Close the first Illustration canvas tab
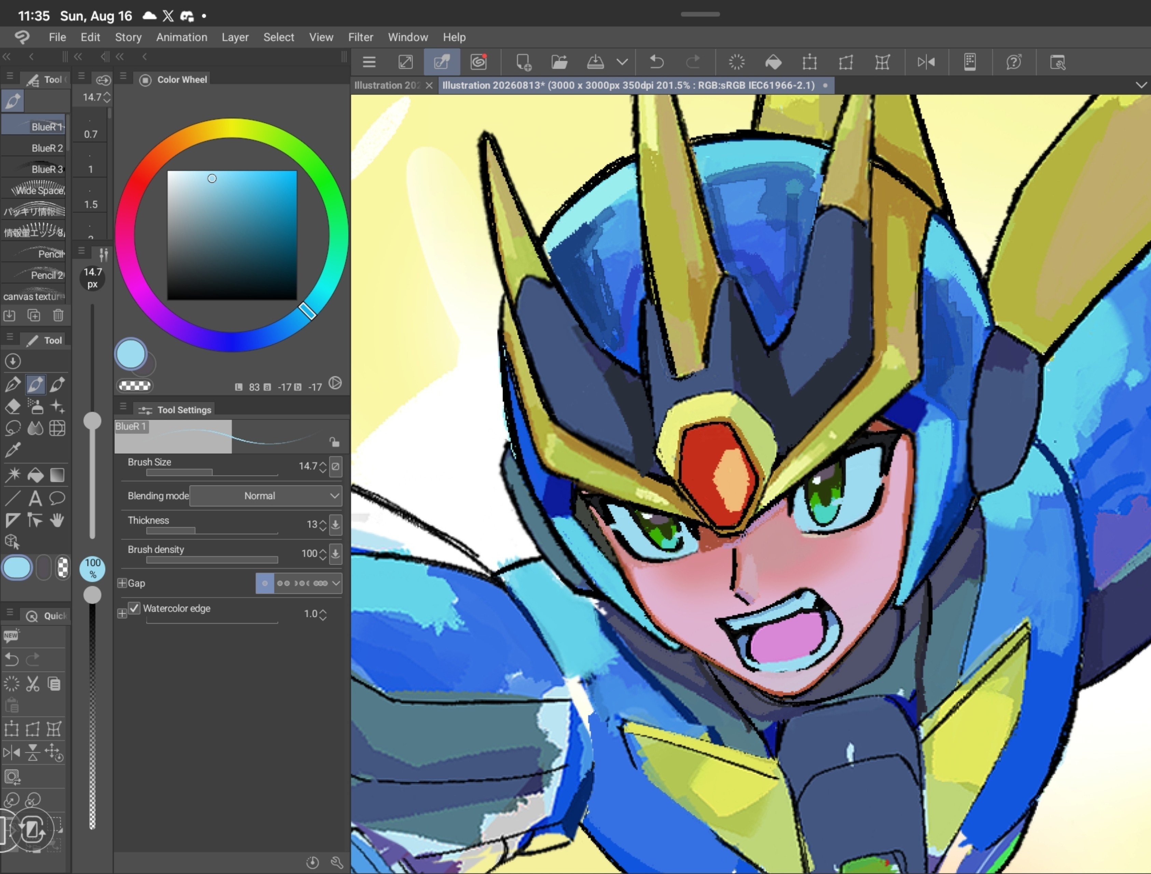Image resolution: width=1151 pixels, height=874 pixels. [x=429, y=85]
